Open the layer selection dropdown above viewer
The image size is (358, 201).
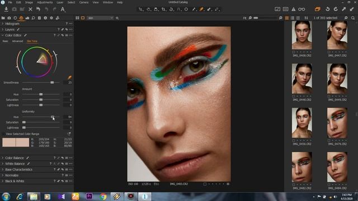point(100,18)
